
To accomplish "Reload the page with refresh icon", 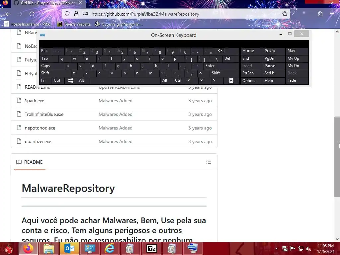I will pyautogui.click(x=32, y=14).
